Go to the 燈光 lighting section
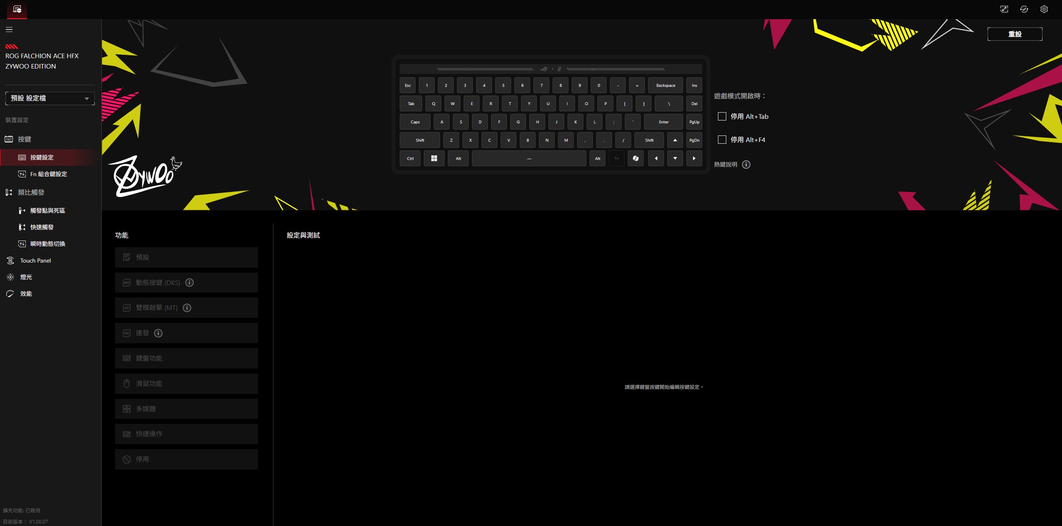 pos(26,277)
